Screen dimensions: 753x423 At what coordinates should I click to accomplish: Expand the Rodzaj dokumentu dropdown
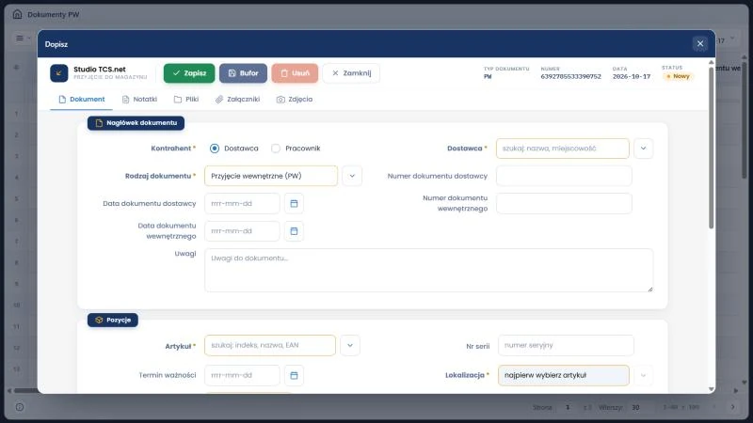352,176
